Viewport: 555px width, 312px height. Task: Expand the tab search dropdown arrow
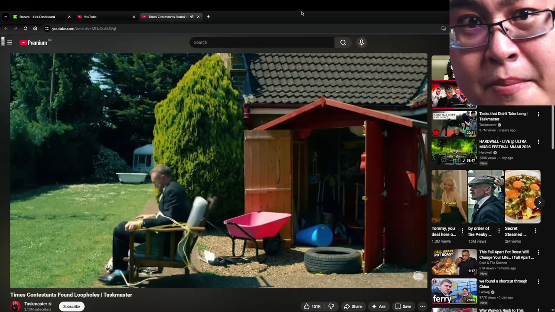[x=5, y=17]
